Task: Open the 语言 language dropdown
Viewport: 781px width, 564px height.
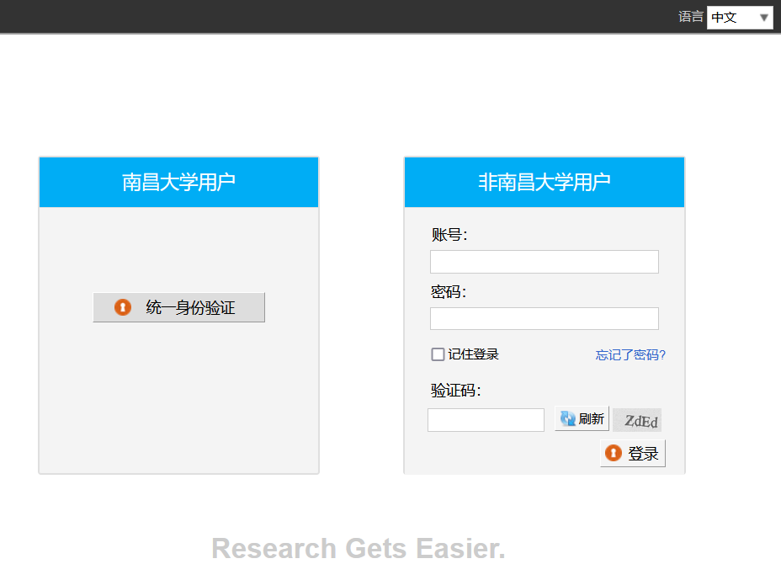Action: [x=740, y=18]
